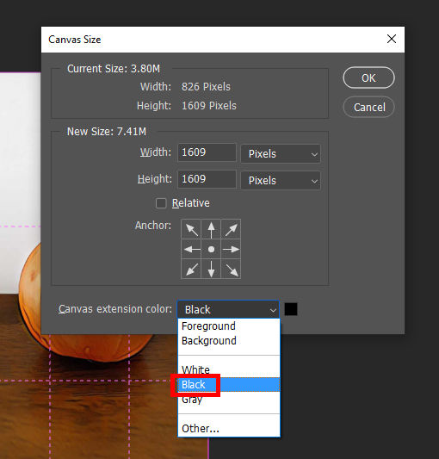This screenshot has width=439, height=459.
Task: Set anchor to top-center arrow
Action: (211, 229)
